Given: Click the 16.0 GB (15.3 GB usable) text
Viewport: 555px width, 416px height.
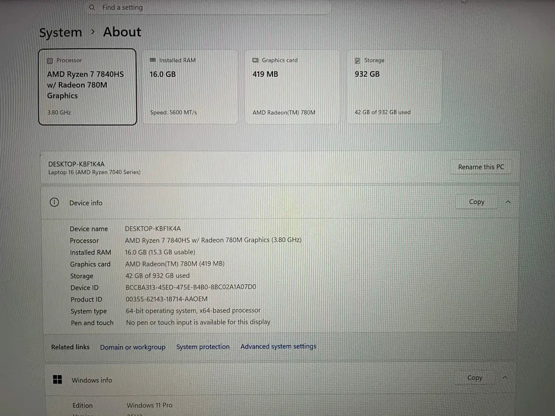Looking at the screenshot, I should (x=160, y=252).
